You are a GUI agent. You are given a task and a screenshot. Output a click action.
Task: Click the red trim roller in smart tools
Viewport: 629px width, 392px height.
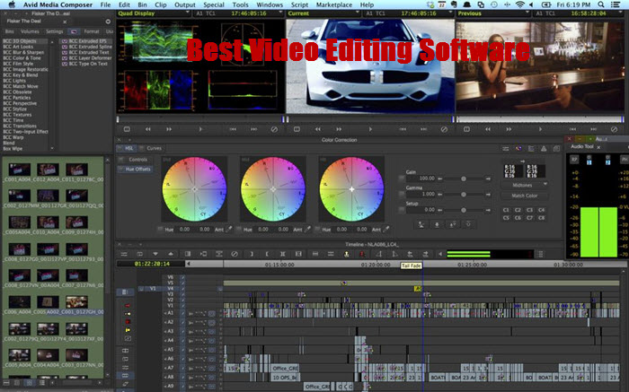coord(128,322)
